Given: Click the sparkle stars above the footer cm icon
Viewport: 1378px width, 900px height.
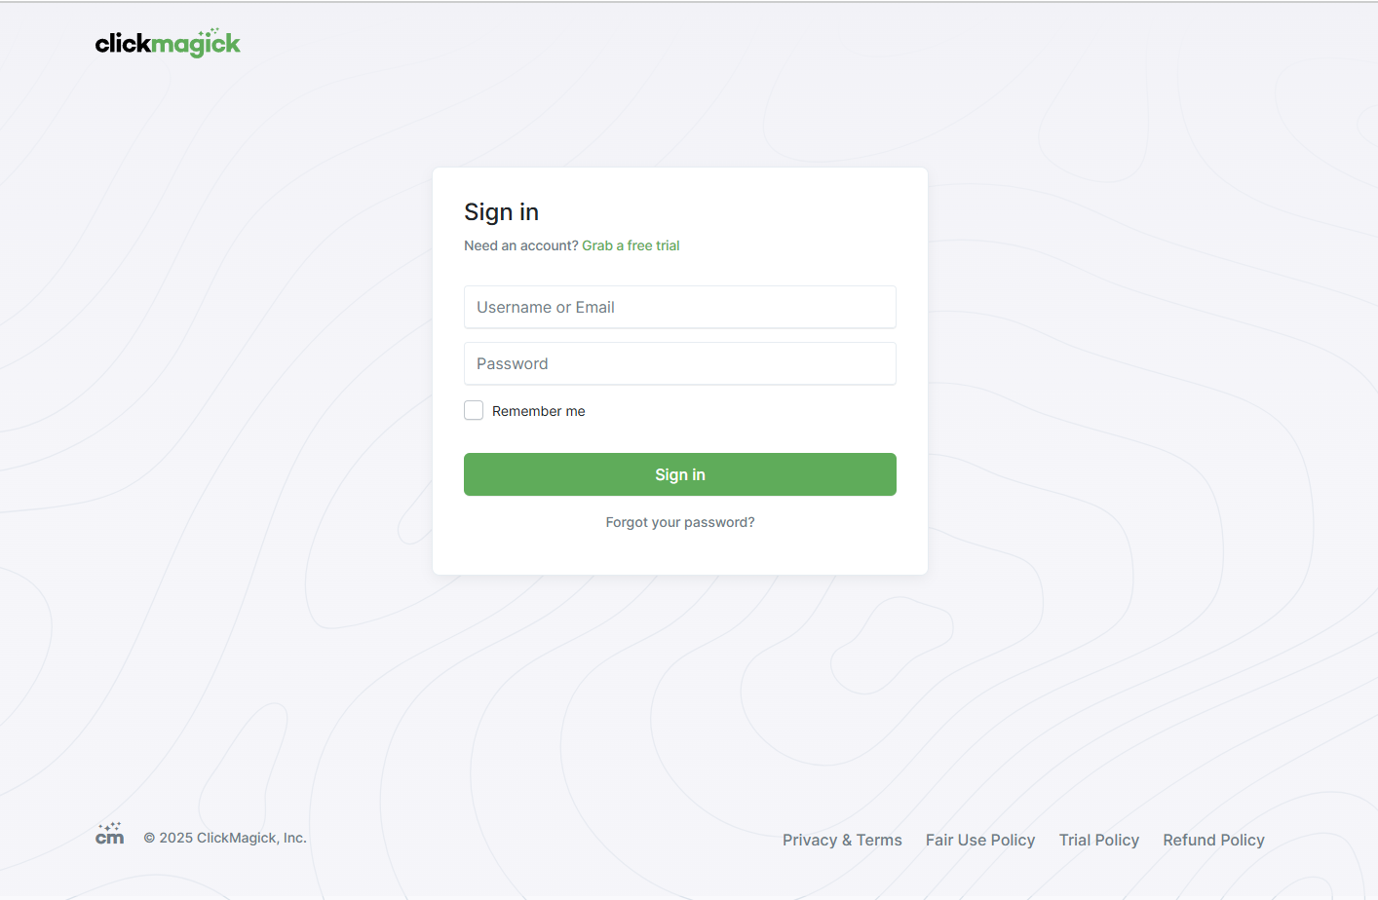Looking at the screenshot, I should 110,826.
